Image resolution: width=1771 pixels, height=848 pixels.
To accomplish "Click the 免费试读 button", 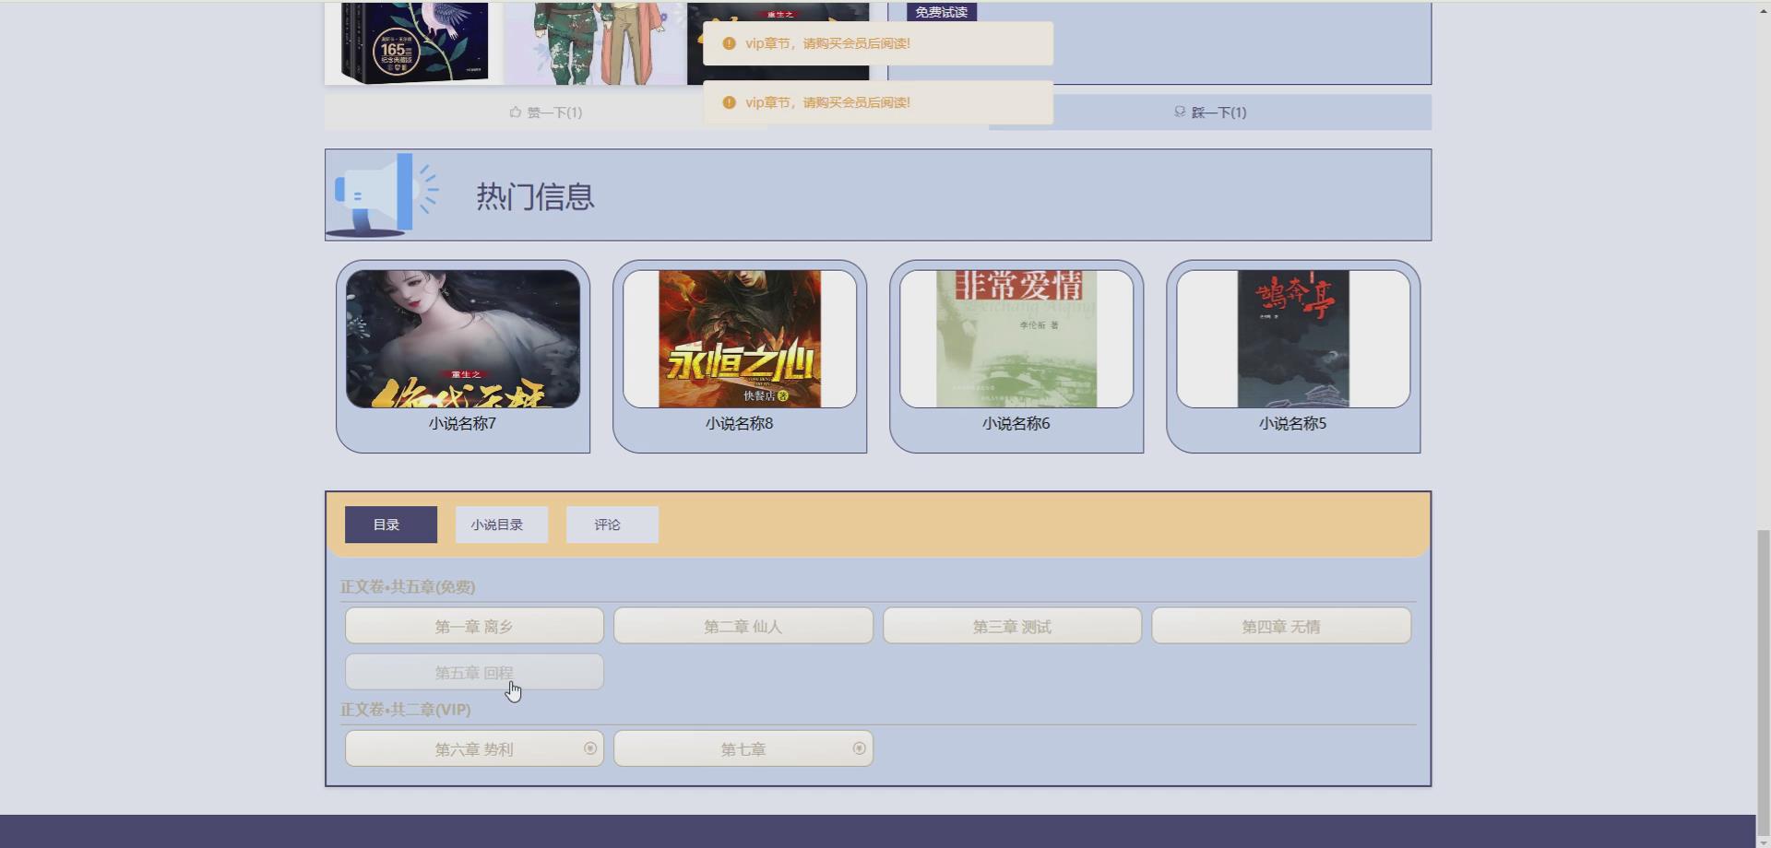I will point(942,12).
